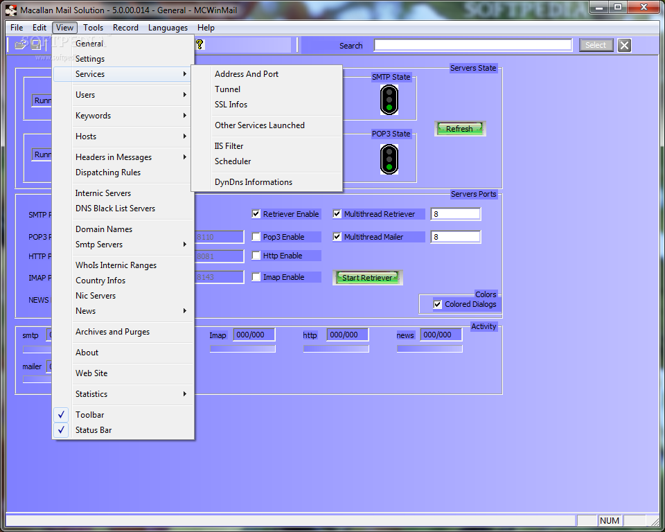Image resolution: width=665 pixels, height=532 pixels.
Task: Click the X icon beside Select button
Action: [x=624, y=45]
